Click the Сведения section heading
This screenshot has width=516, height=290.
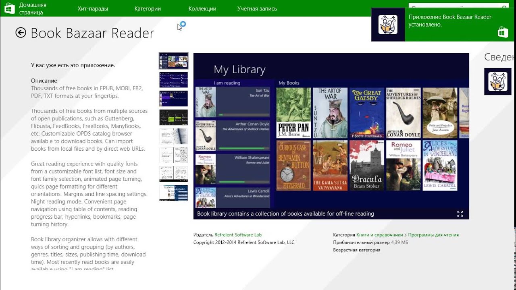(x=500, y=57)
